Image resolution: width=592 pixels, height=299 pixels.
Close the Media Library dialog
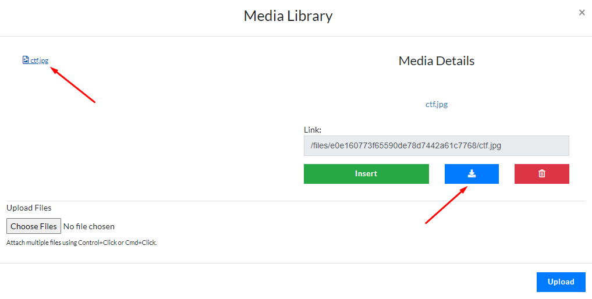pyautogui.click(x=582, y=13)
